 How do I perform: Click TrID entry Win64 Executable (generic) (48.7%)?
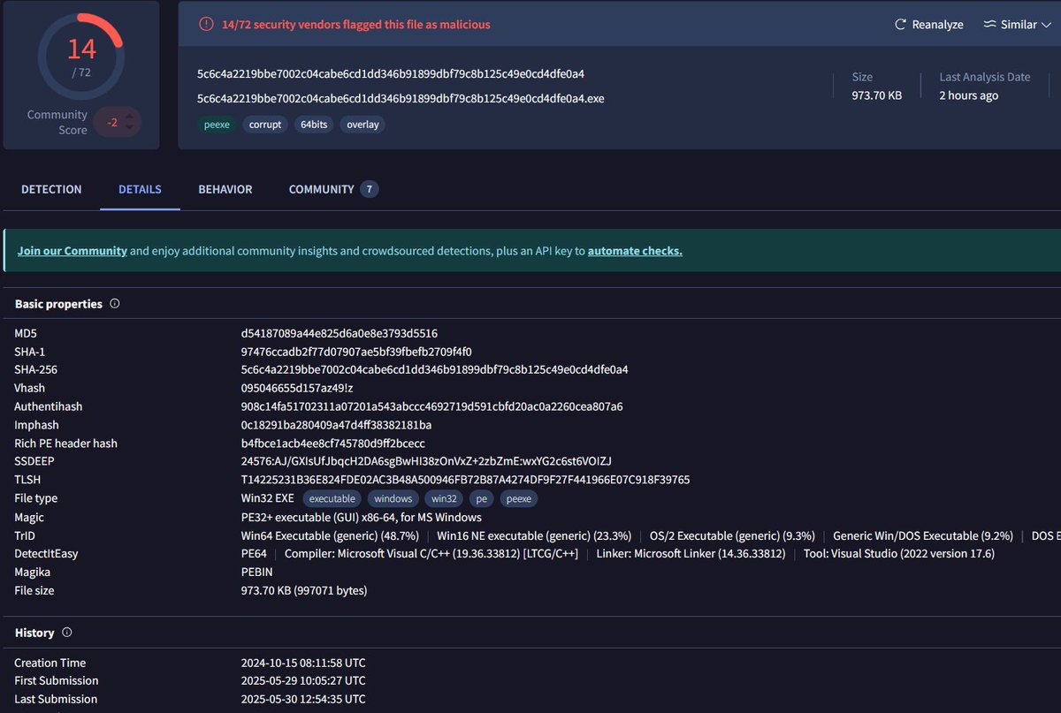click(x=330, y=535)
